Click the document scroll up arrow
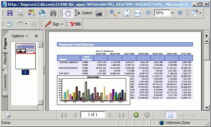The image size is (211, 127). click(207, 41)
